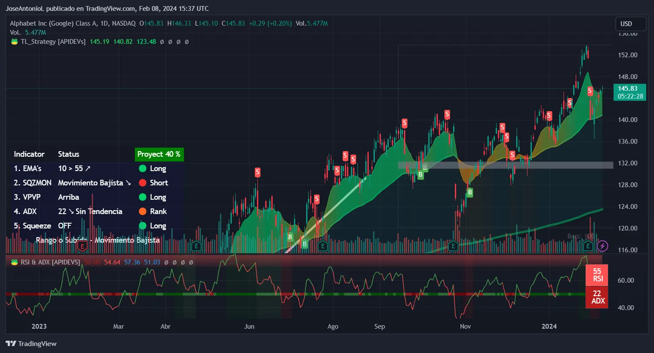654x353 pixels.
Task: Click the green Proyect 40 % badge
Action: point(159,154)
